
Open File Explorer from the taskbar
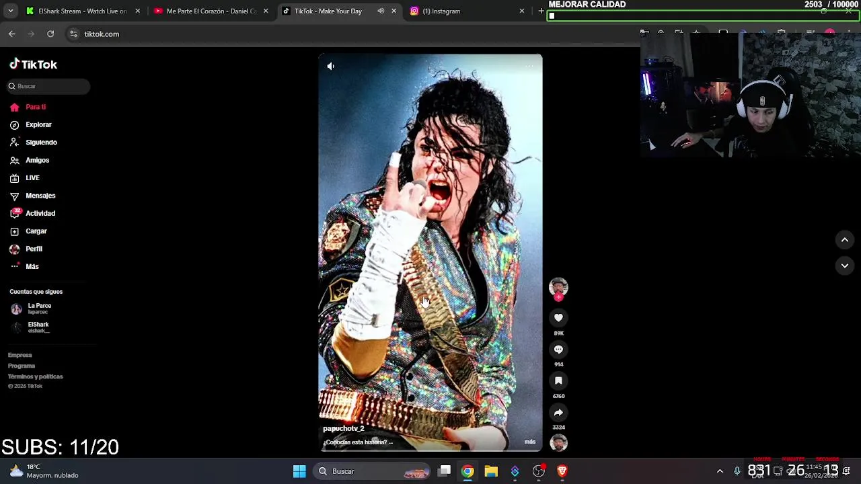[x=491, y=471]
